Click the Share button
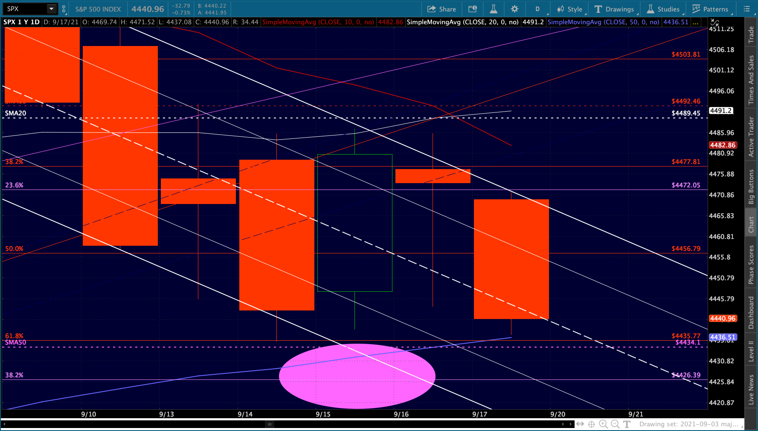The height and width of the screenshot is (431, 758). 442,9
